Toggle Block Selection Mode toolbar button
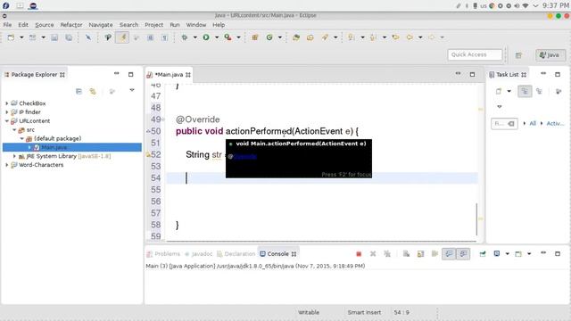 coord(151,37)
